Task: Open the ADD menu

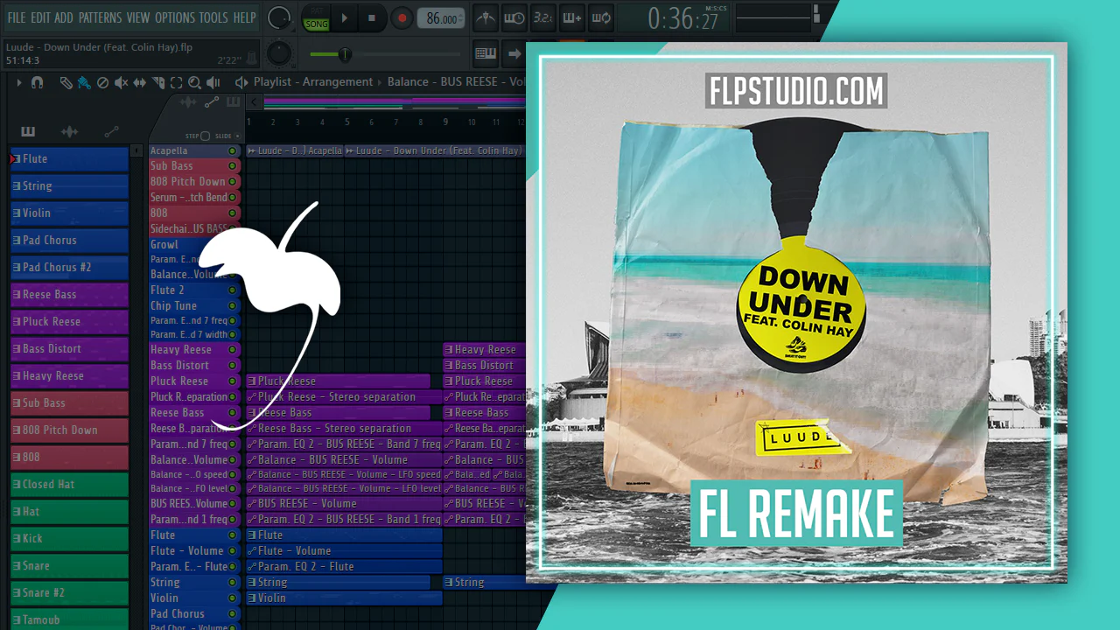Action: pyautogui.click(x=64, y=17)
